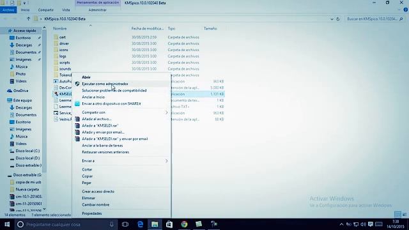Image resolution: width=409 pixels, height=230 pixels.
Task: Click the 'Buscar en KMSpico' search field
Action: coord(374,19)
